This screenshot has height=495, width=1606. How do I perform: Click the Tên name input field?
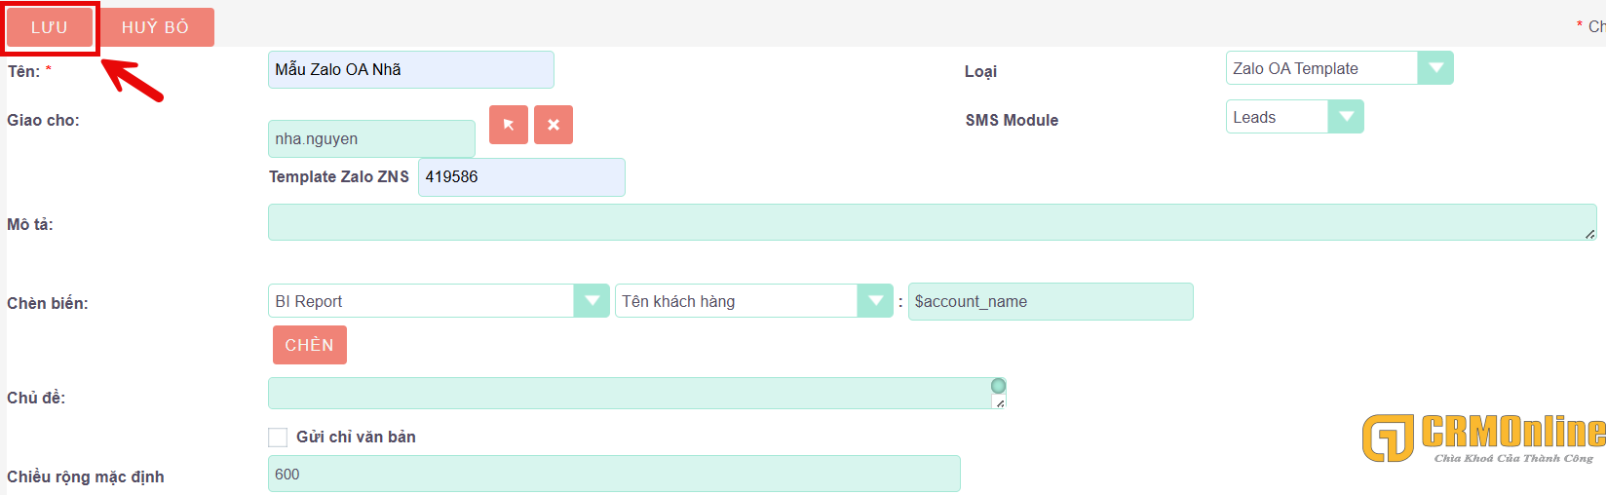click(410, 70)
